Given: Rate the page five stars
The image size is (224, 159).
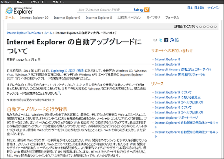Looking at the screenshot, I should 216,26.
